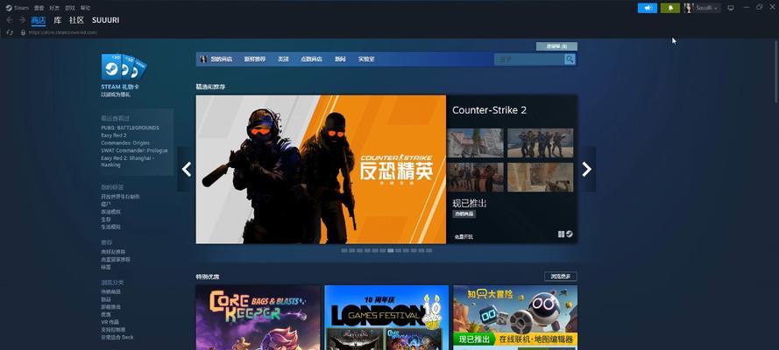Click the padlock icon beside the URL

23,32
